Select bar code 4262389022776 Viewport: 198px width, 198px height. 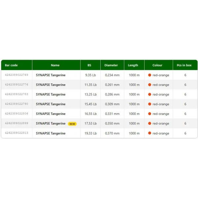click(x=16, y=84)
